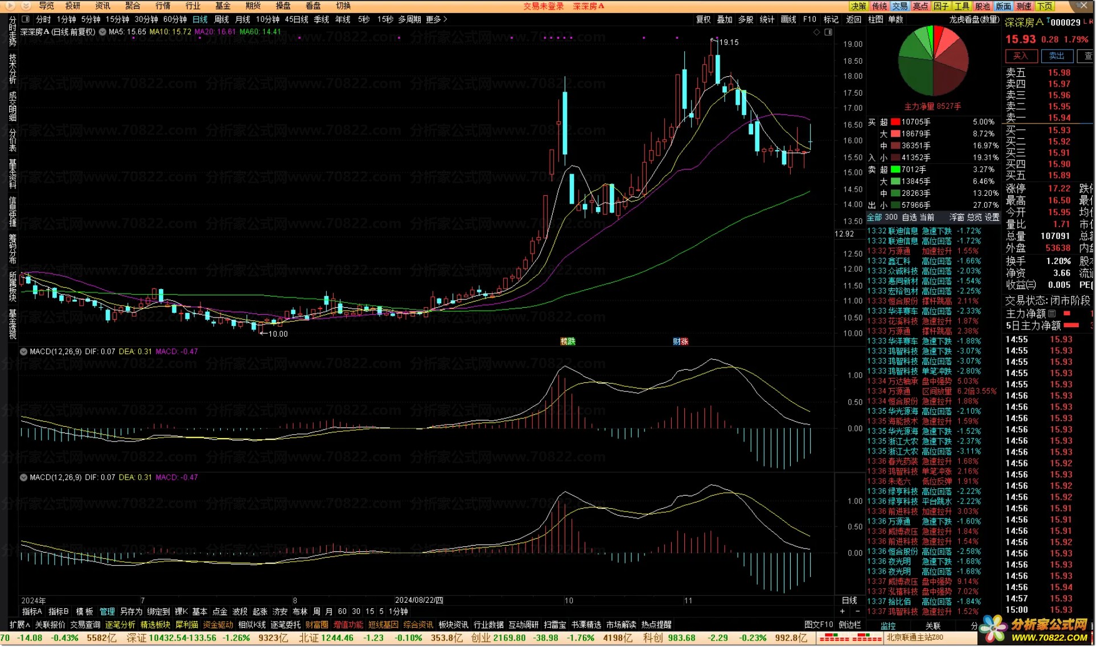Click the 交易 blue toolbar button
The image size is (1097, 647).
coord(901,6)
